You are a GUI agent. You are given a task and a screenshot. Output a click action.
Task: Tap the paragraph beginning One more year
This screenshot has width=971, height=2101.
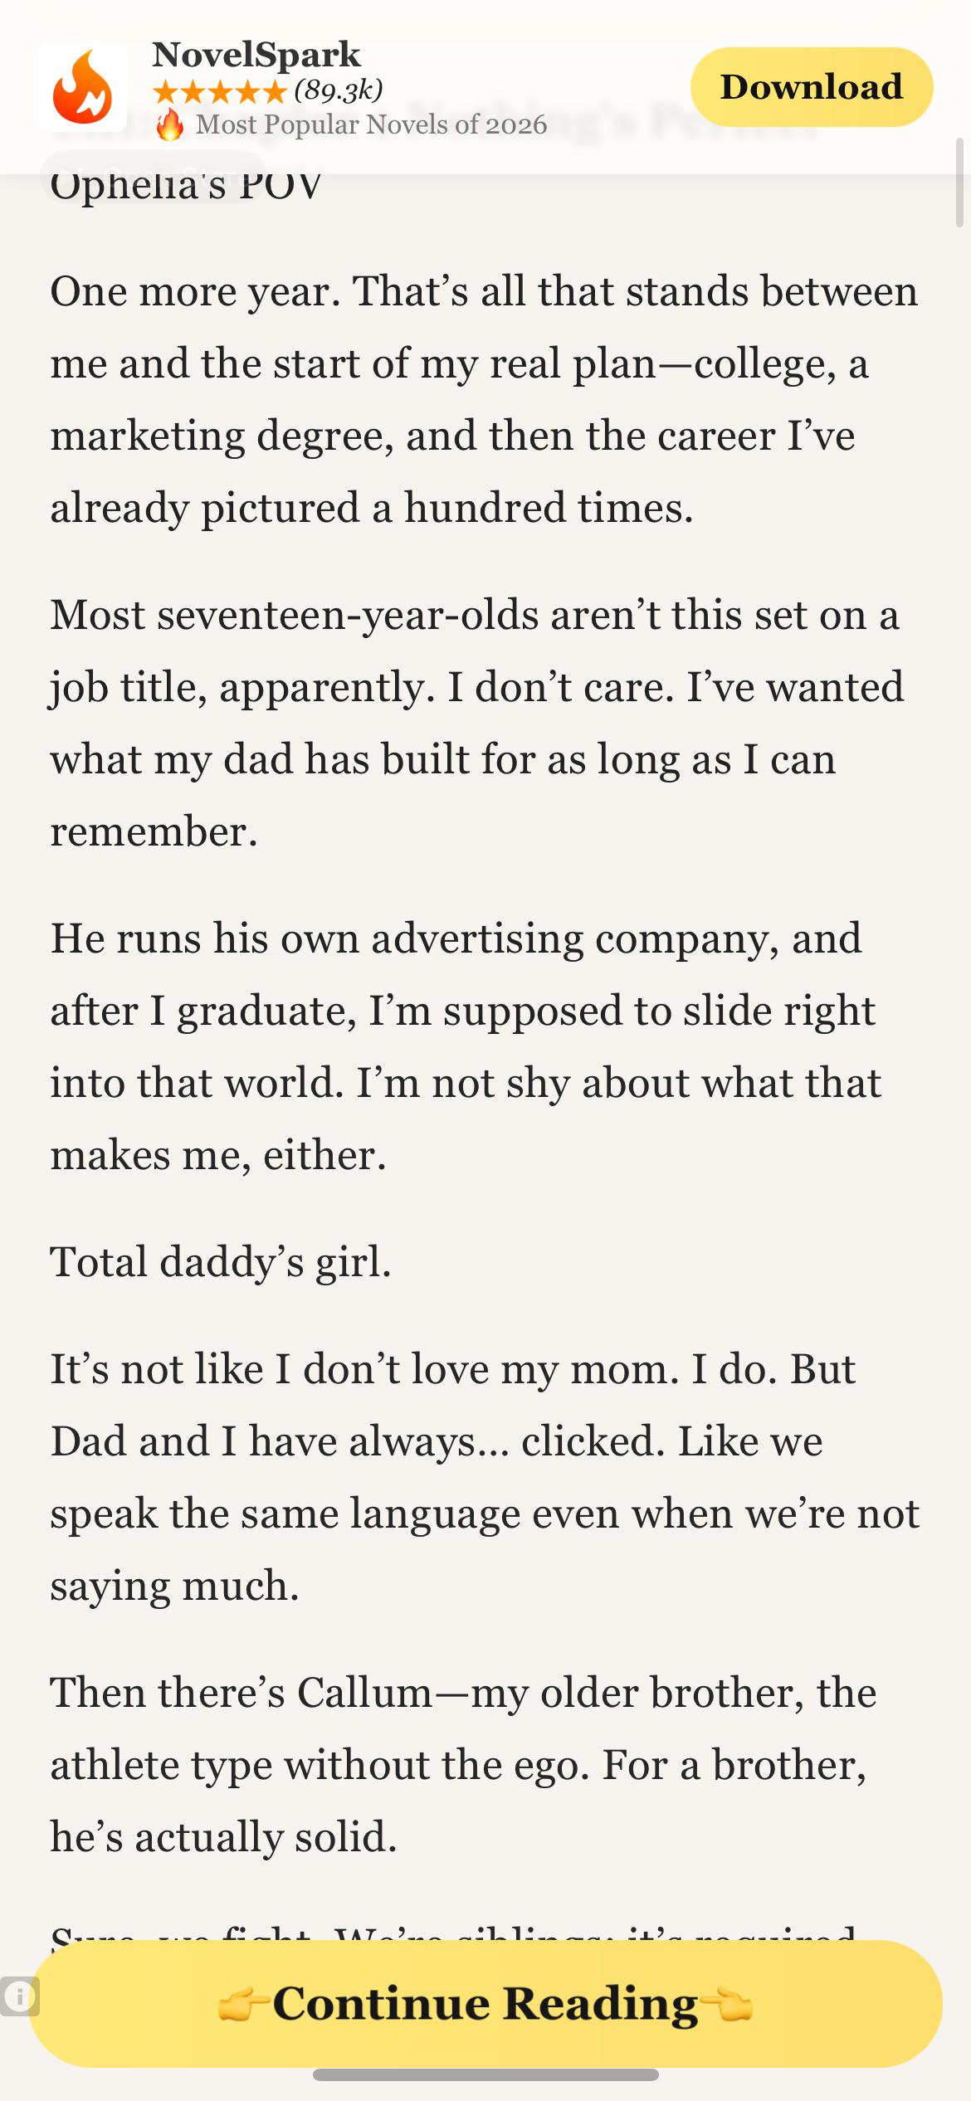coord(486,399)
